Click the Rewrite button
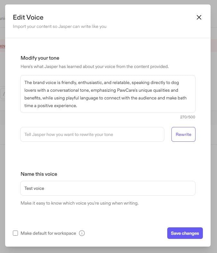 [183, 134]
